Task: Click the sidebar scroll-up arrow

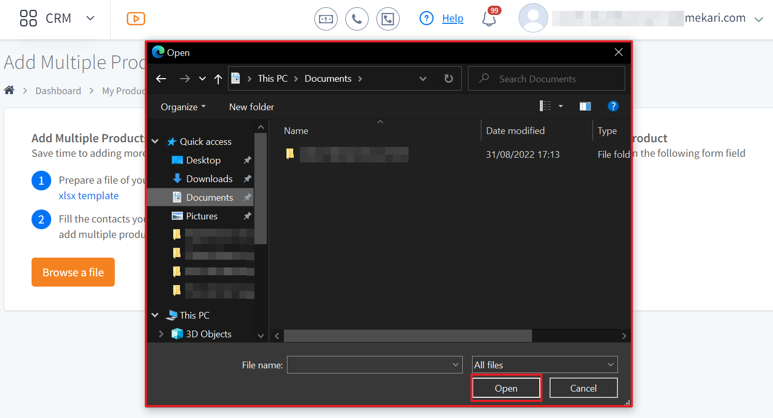Action: click(261, 127)
